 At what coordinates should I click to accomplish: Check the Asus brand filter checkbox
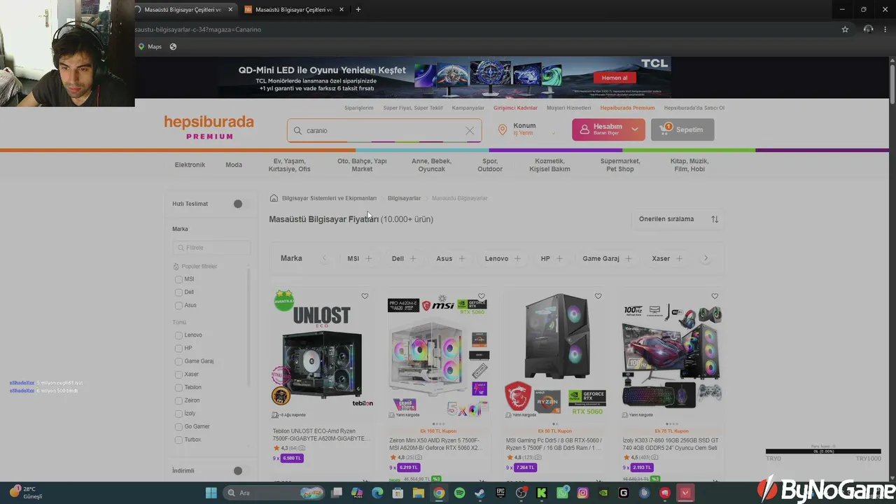178,305
